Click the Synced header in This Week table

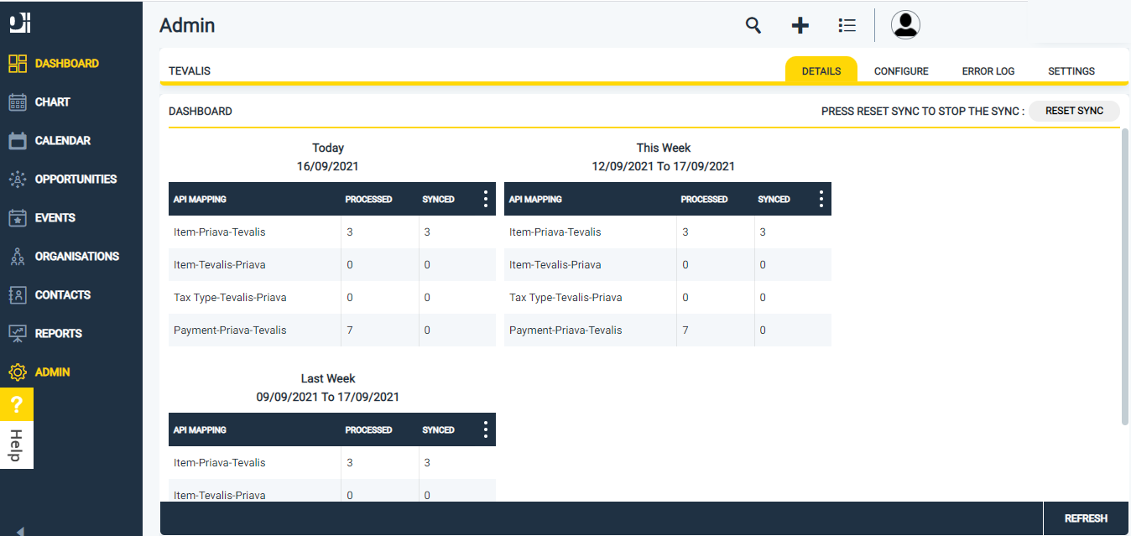pyautogui.click(x=774, y=200)
